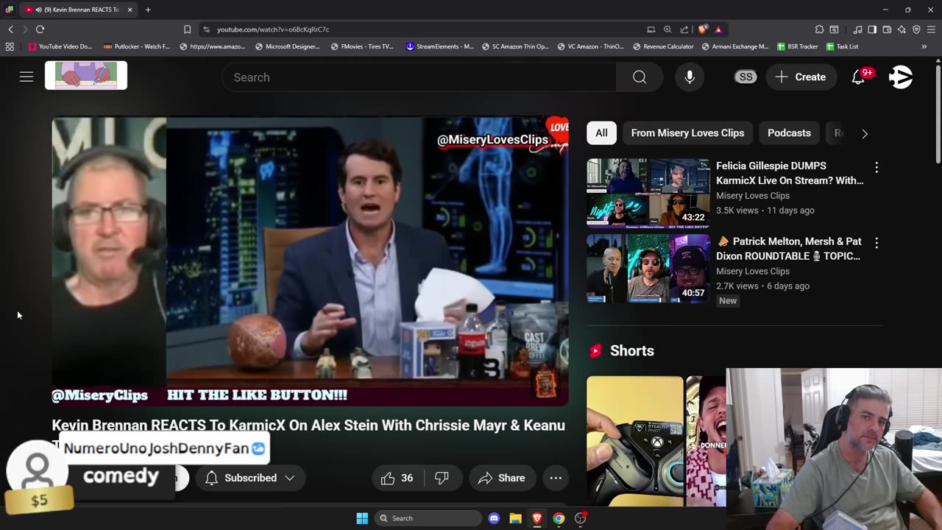942x530 pixels.
Task: Click the SS keyboard shortcut badge
Action: pos(746,77)
